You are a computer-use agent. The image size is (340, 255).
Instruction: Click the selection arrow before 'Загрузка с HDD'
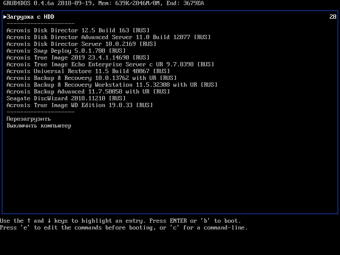(x=5, y=17)
